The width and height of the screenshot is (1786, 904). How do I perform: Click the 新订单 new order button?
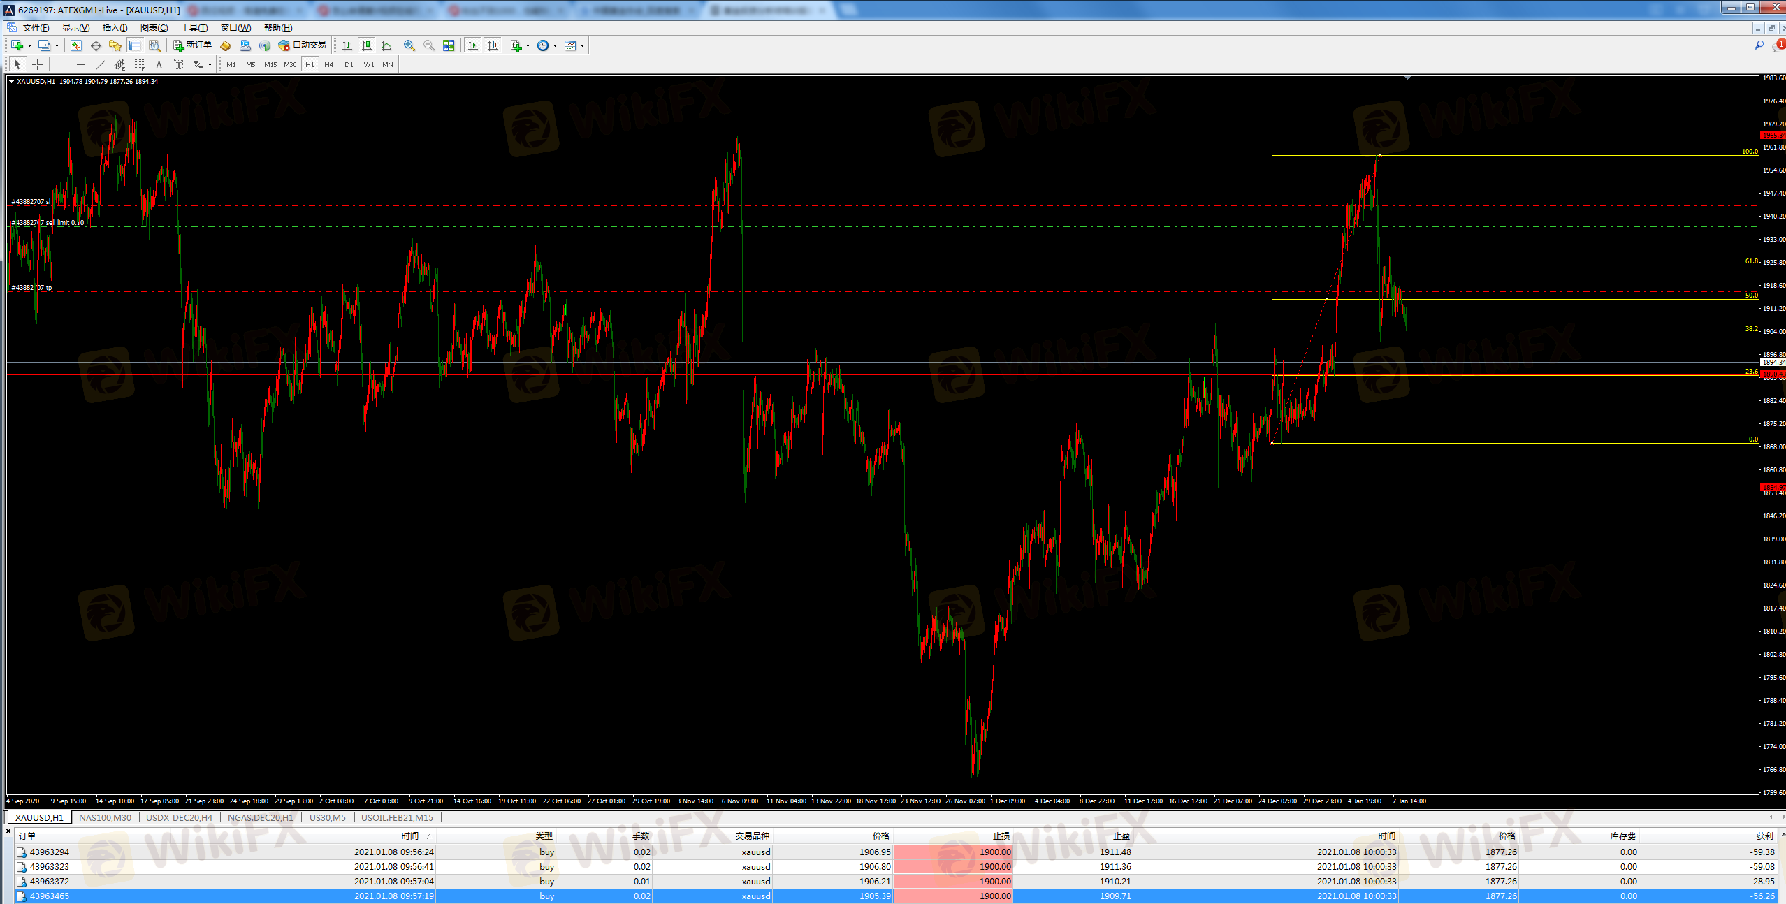click(192, 45)
